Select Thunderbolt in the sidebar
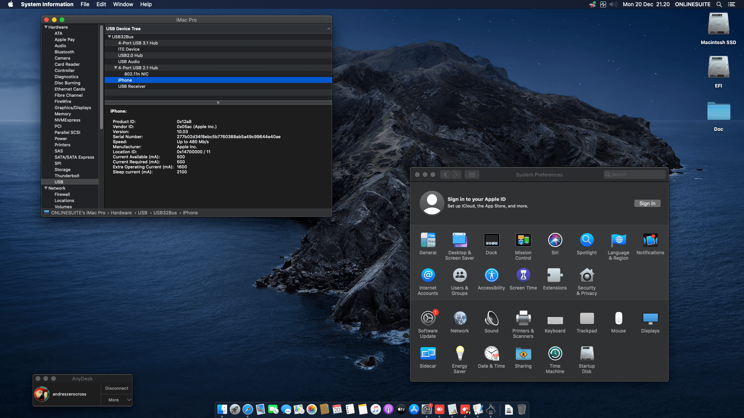Viewport: 744px width, 418px height. pyautogui.click(x=67, y=176)
